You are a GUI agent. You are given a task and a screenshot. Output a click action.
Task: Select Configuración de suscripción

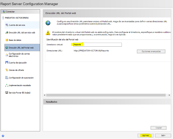tap(21, 78)
